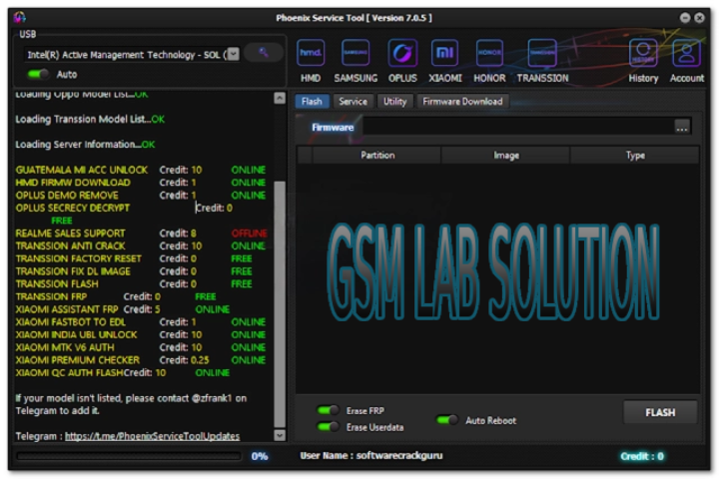Choose the Xiaomi brand icon
This screenshot has width=719, height=479.
pos(445,54)
